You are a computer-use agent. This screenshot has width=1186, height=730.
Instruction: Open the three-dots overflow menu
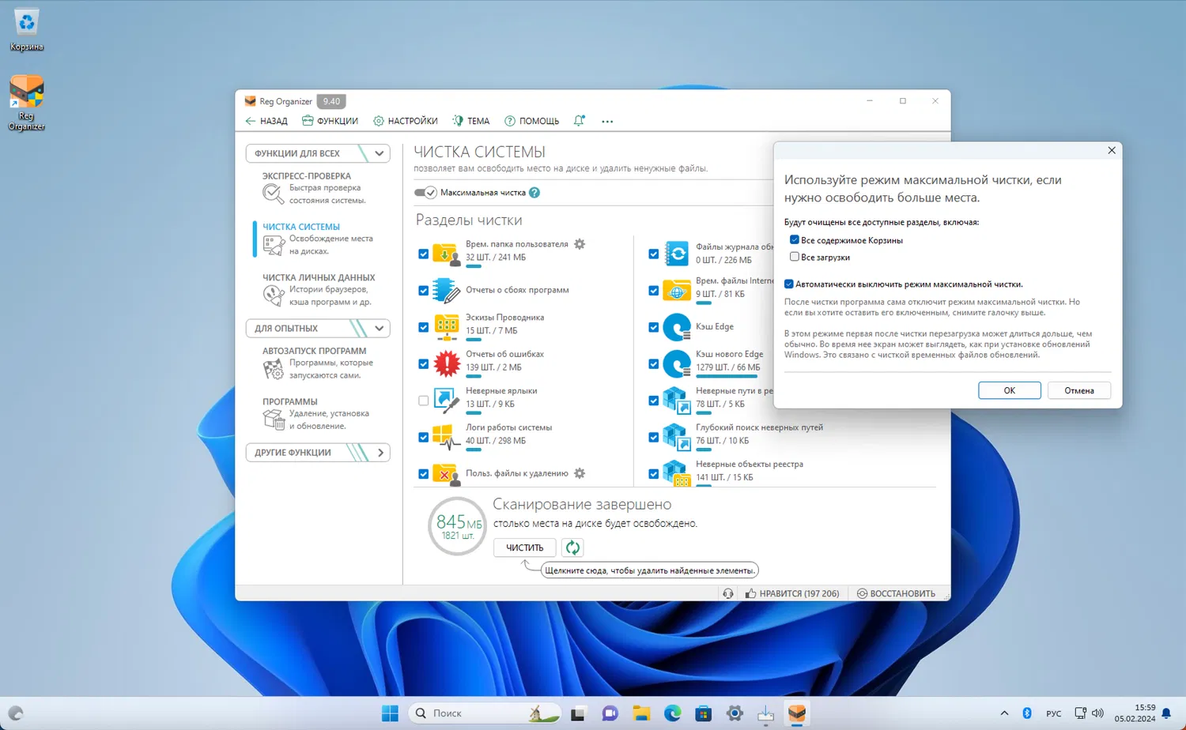pos(607,122)
